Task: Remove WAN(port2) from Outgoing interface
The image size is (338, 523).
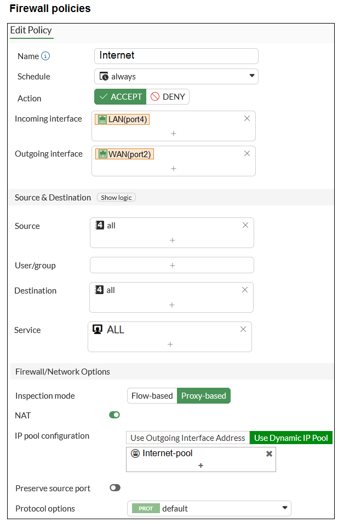Action: [x=247, y=153]
